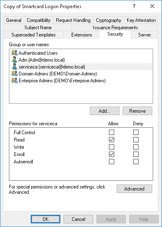Tick Allow checkbox for Full Control
This screenshot has height=227, width=162.
pyautogui.click(x=111, y=132)
